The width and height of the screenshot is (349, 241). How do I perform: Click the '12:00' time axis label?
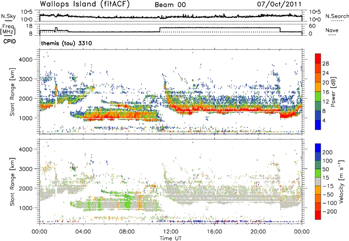(x=171, y=232)
